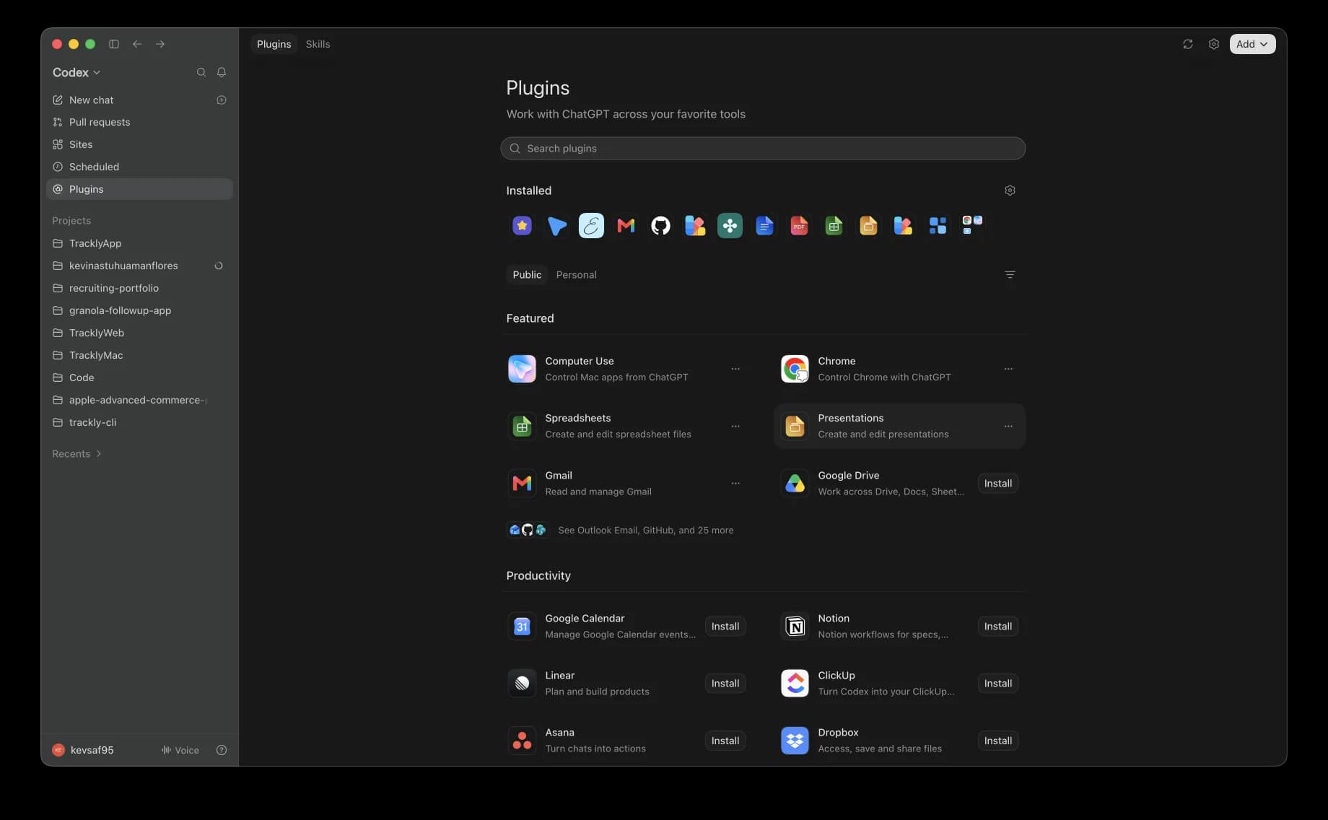Click the Dropbox plugin icon
The height and width of the screenshot is (820, 1328).
[795, 741]
